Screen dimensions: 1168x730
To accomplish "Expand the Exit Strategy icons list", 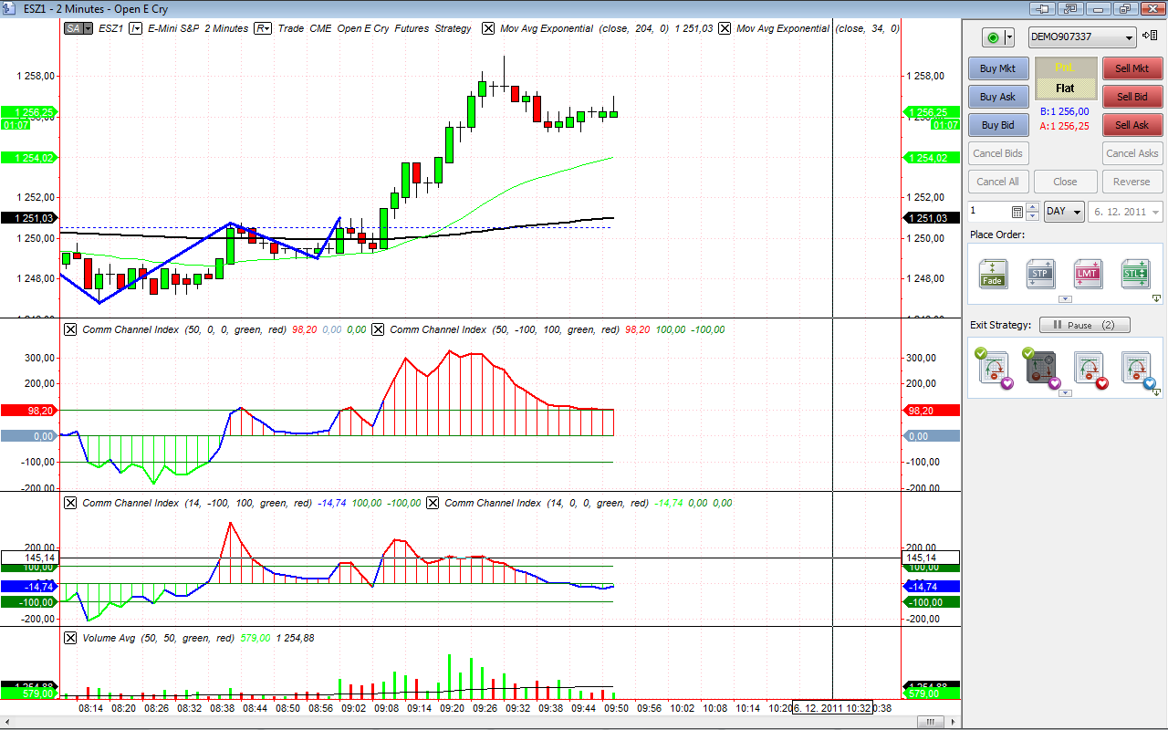I will click(1064, 393).
